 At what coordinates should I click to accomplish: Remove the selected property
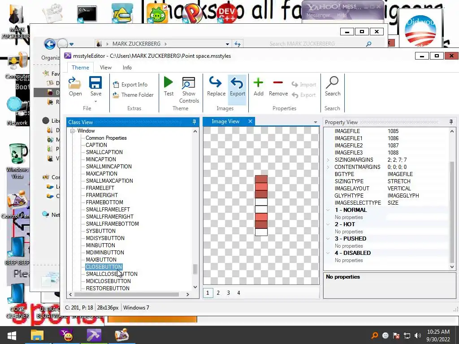pos(278,86)
